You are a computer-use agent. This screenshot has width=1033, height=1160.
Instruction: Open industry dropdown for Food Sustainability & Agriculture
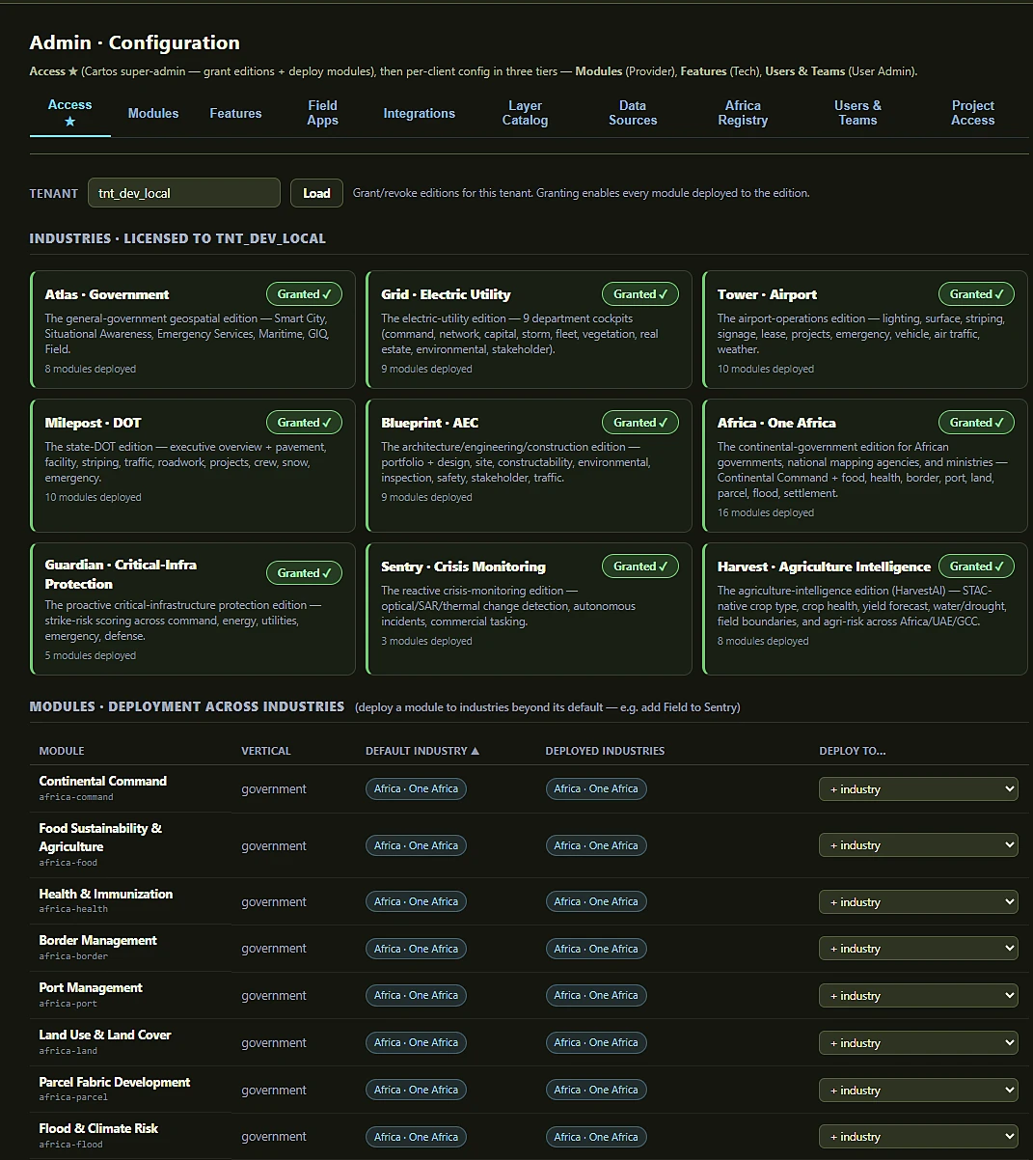[918, 845]
